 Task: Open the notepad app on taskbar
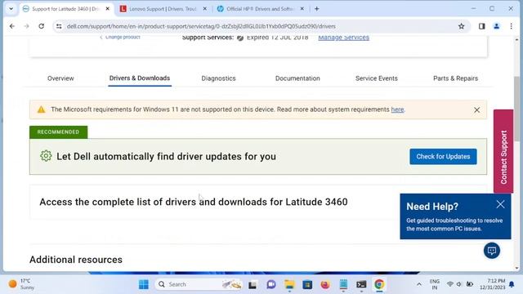click(343, 284)
